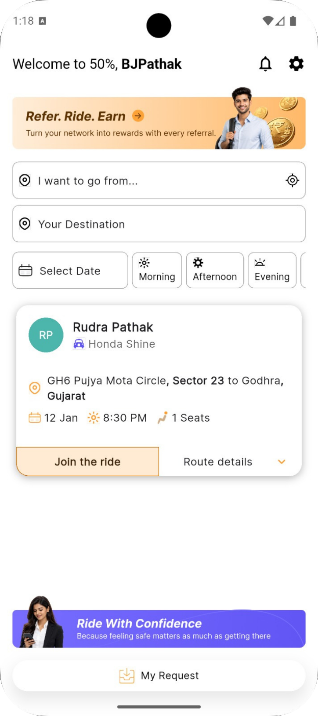Select the Morning time filter

click(157, 270)
